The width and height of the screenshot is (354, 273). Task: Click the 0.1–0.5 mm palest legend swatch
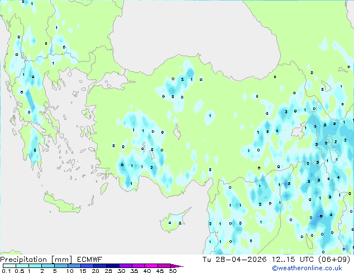(x=9, y=266)
